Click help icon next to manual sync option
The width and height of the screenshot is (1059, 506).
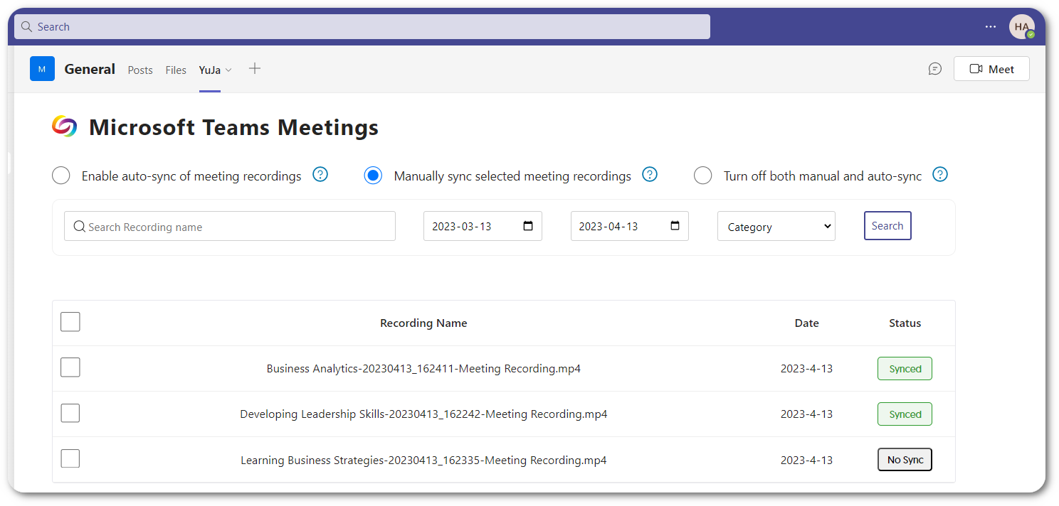click(649, 175)
